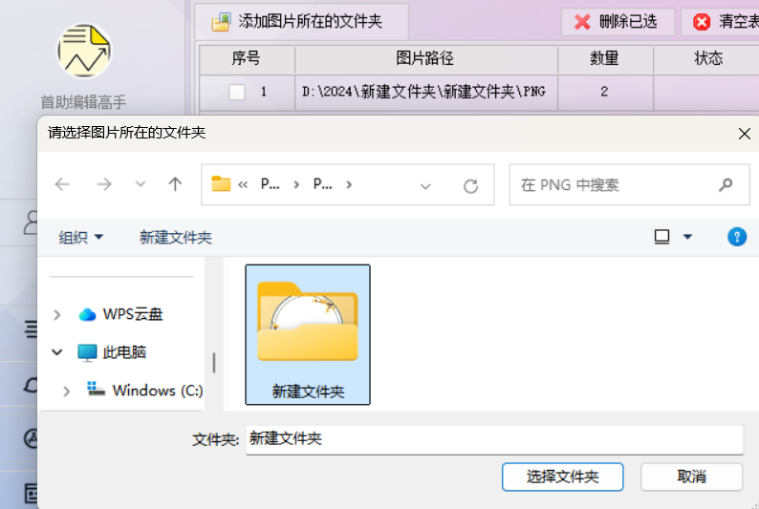759x509 pixels.
Task: Expand the Windows (C:) drive node
Action: coord(66,391)
